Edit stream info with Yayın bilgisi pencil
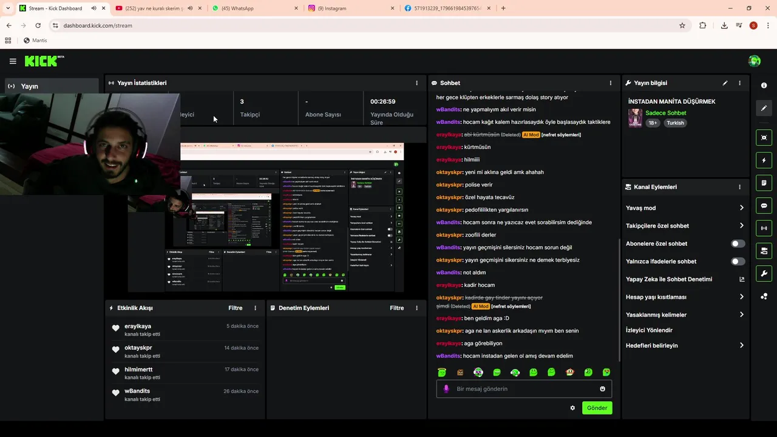 (x=725, y=83)
